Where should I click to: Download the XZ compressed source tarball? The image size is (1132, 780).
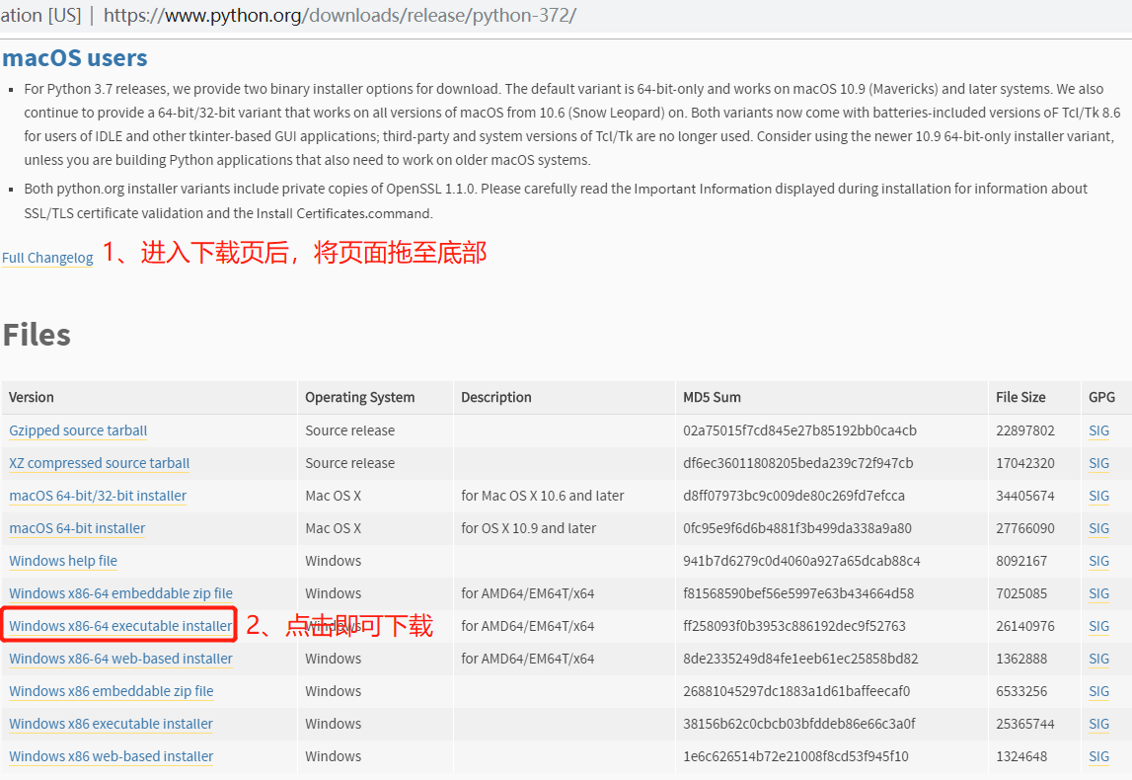(99, 463)
